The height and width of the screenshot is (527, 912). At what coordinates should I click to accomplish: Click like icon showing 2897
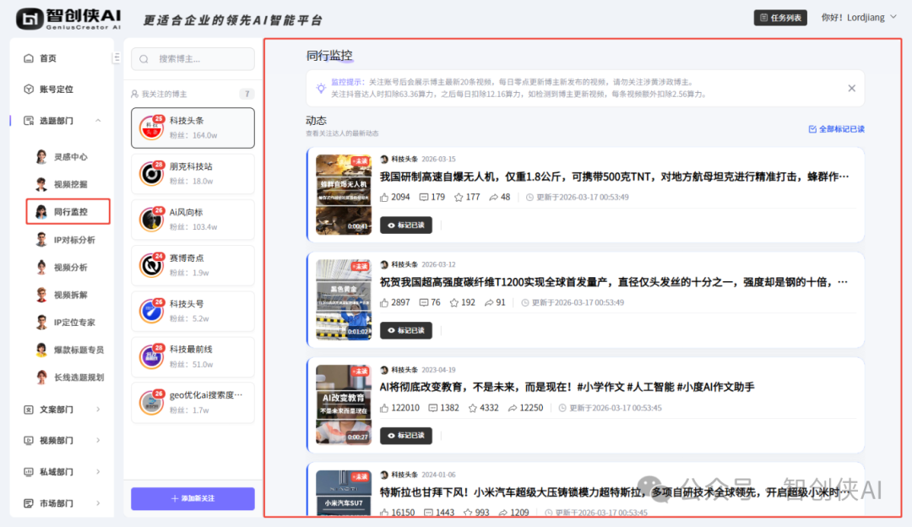(384, 302)
